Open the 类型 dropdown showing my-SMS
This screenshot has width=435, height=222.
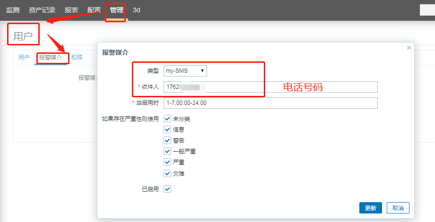185,71
